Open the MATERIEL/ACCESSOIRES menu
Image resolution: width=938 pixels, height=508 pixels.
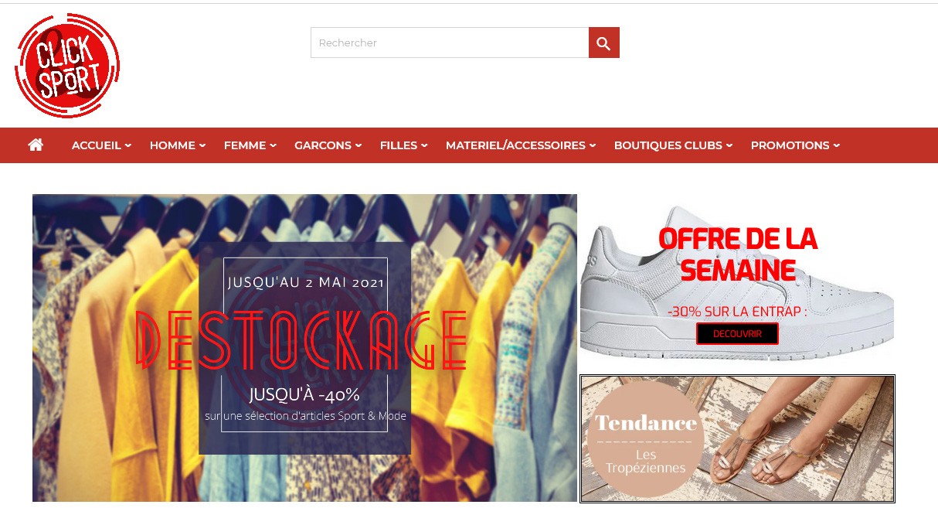(521, 145)
